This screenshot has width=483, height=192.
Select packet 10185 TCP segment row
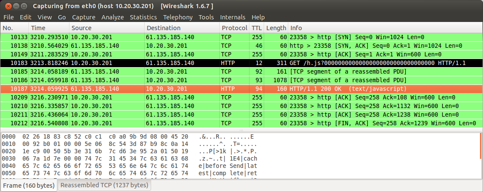click(242, 71)
